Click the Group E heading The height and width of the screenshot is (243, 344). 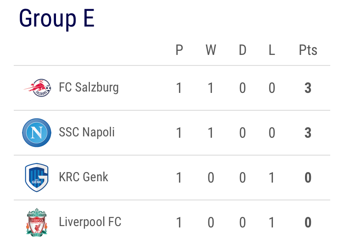point(57,19)
